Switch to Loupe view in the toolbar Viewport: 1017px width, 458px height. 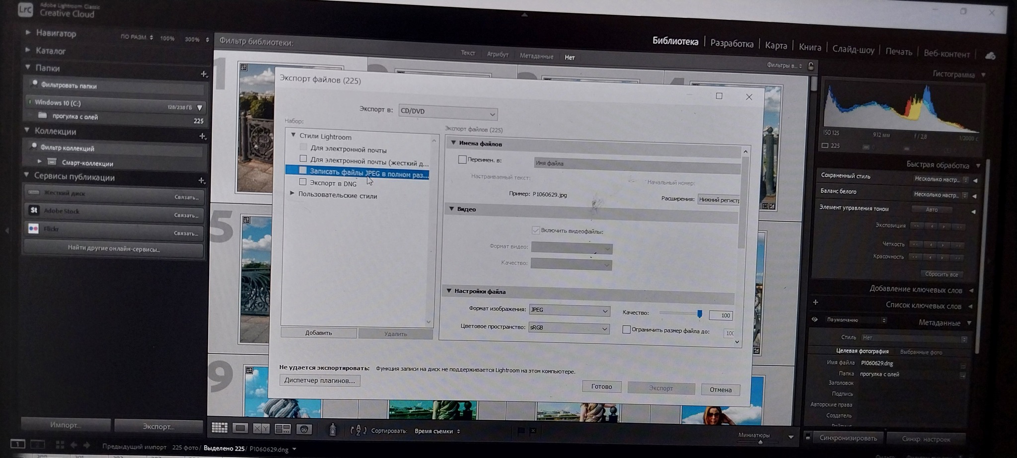coord(240,428)
